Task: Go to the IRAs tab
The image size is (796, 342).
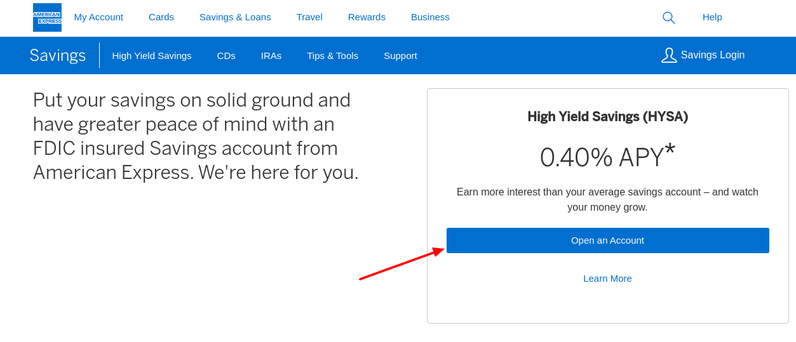Action: 271,55
